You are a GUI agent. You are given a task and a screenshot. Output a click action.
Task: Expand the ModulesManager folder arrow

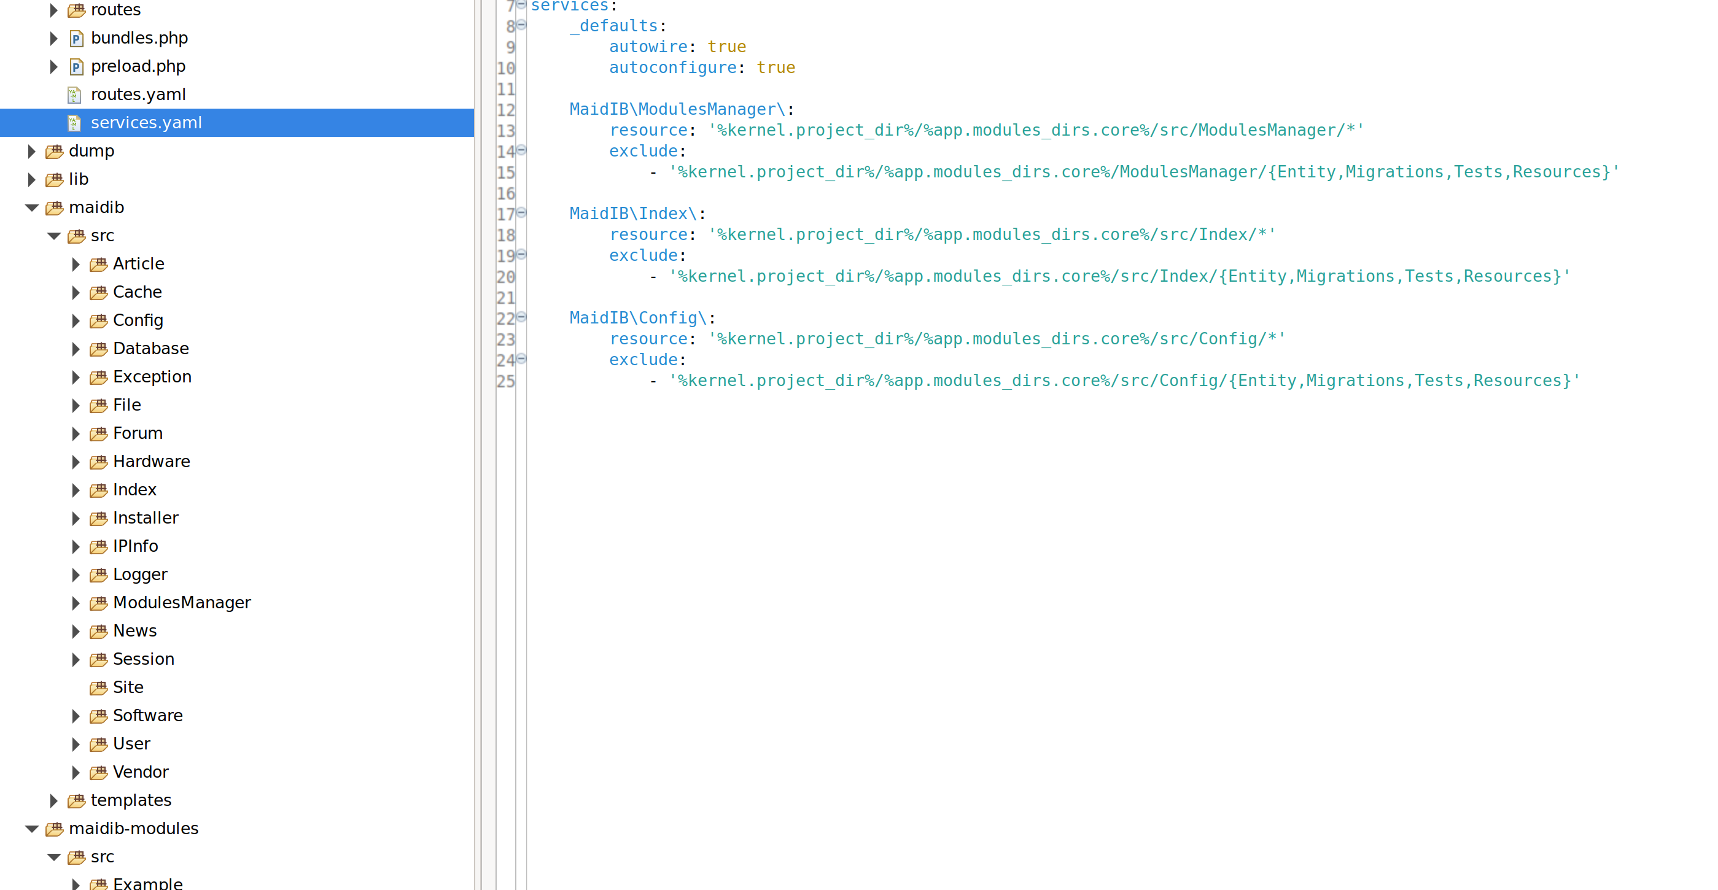[76, 603]
